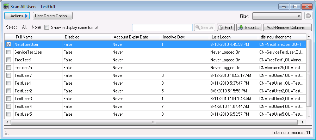Check the TestUser3 row checkbox
This screenshot has width=316, height=140.
[x=9, y=99]
